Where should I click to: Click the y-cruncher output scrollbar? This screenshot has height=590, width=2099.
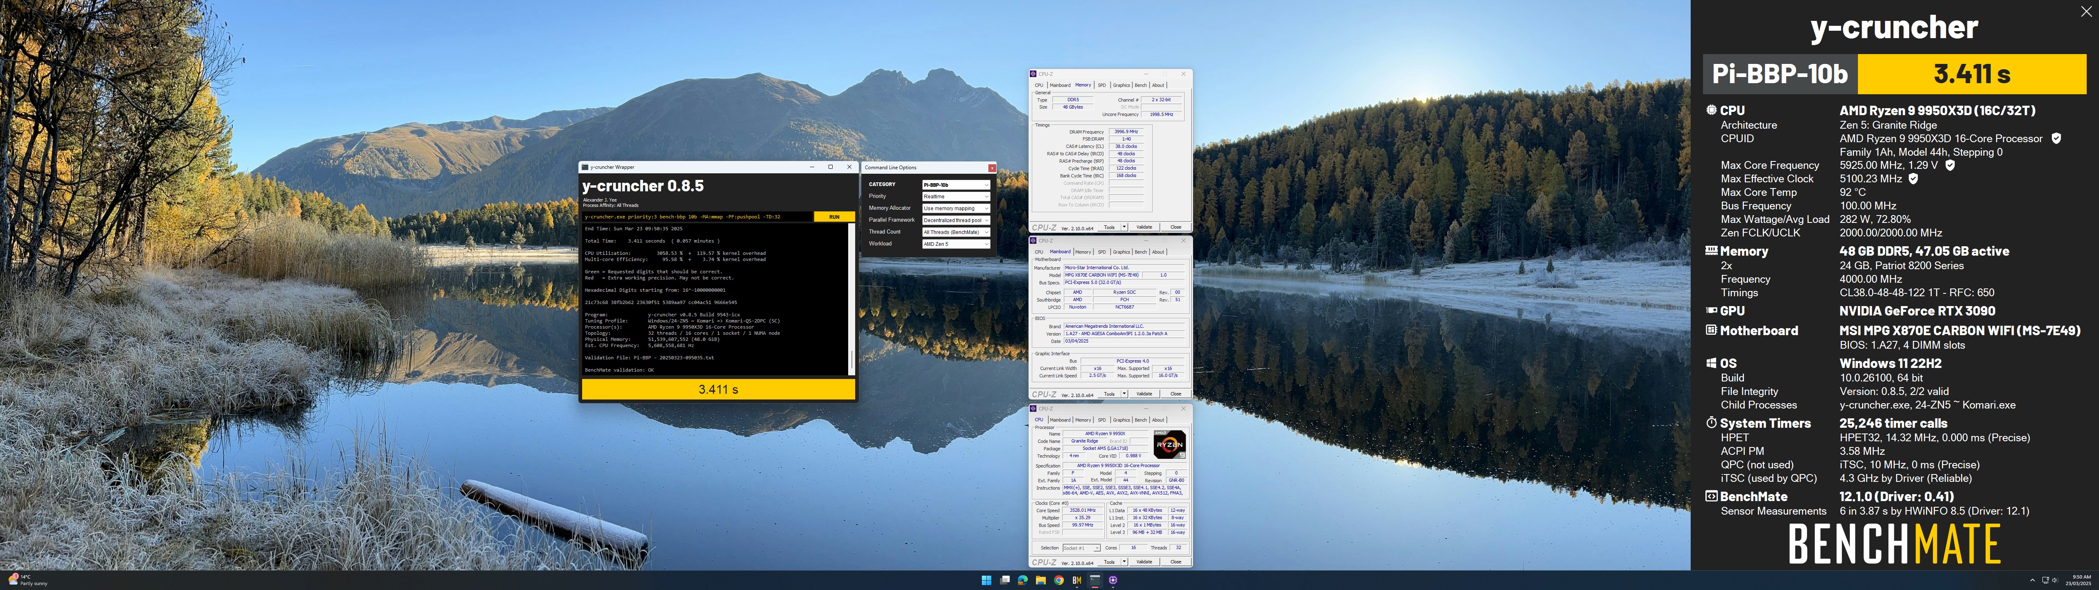pos(851,299)
